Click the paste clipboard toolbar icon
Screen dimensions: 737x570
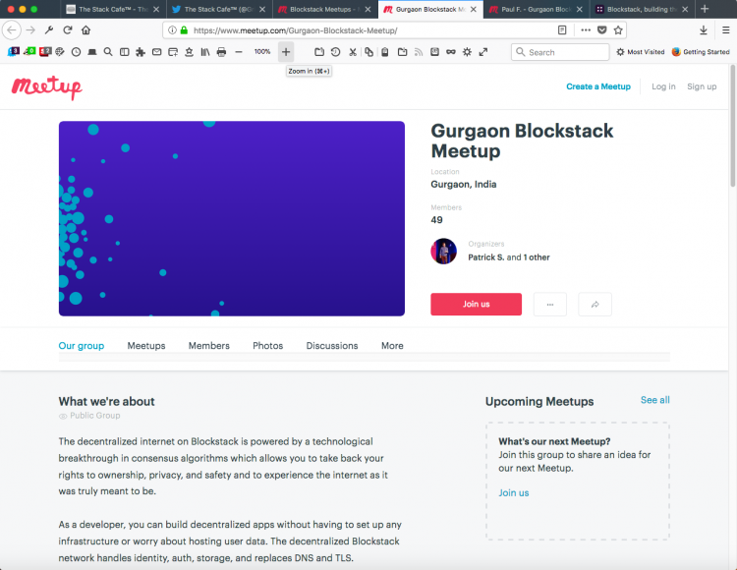[385, 52]
